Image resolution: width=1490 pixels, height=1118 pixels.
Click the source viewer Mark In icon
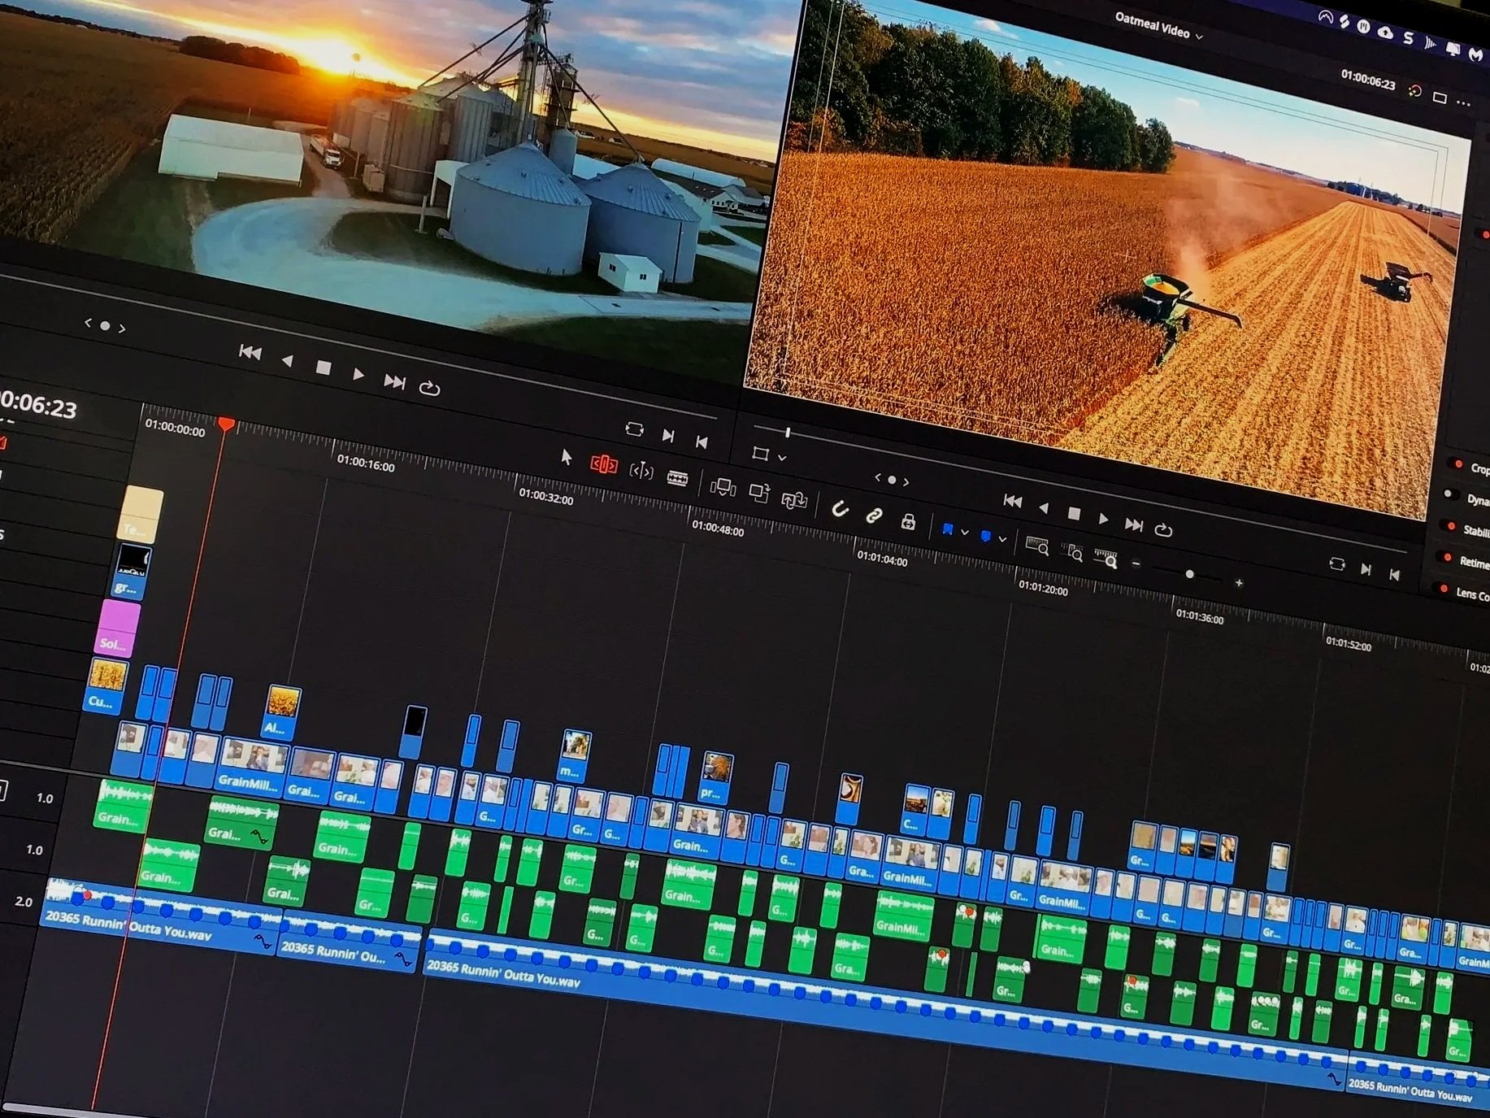click(x=668, y=436)
